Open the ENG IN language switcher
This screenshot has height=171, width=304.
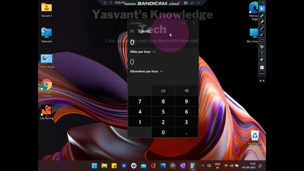click(x=218, y=166)
